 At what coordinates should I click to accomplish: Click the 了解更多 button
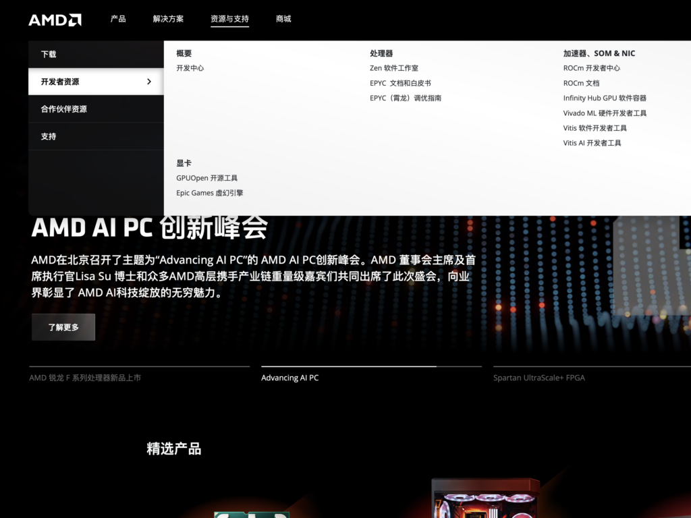coord(63,327)
